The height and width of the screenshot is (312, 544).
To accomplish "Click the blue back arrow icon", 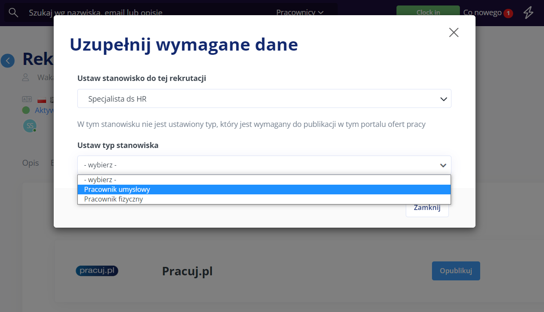I will [8, 61].
